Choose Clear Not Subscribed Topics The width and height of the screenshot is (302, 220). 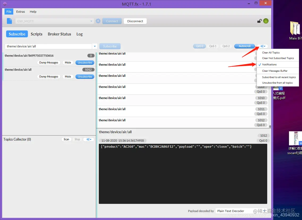tap(278, 58)
